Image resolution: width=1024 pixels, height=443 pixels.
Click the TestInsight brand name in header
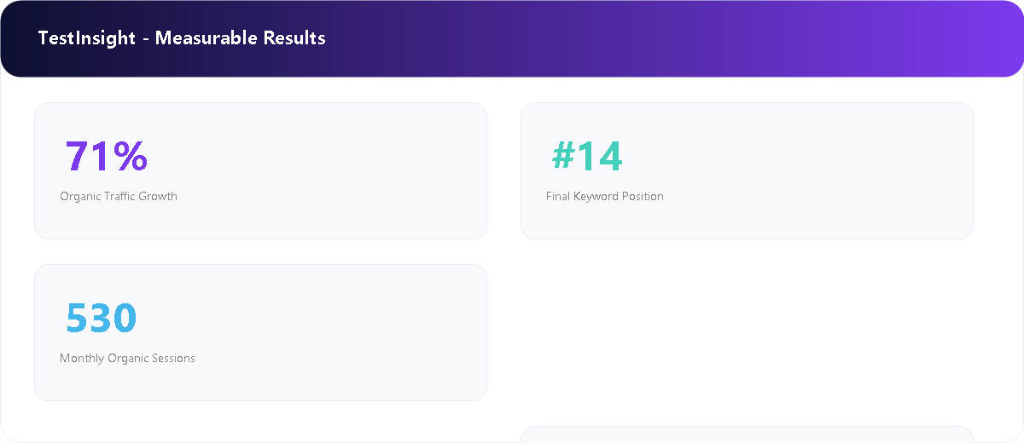click(87, 38)
